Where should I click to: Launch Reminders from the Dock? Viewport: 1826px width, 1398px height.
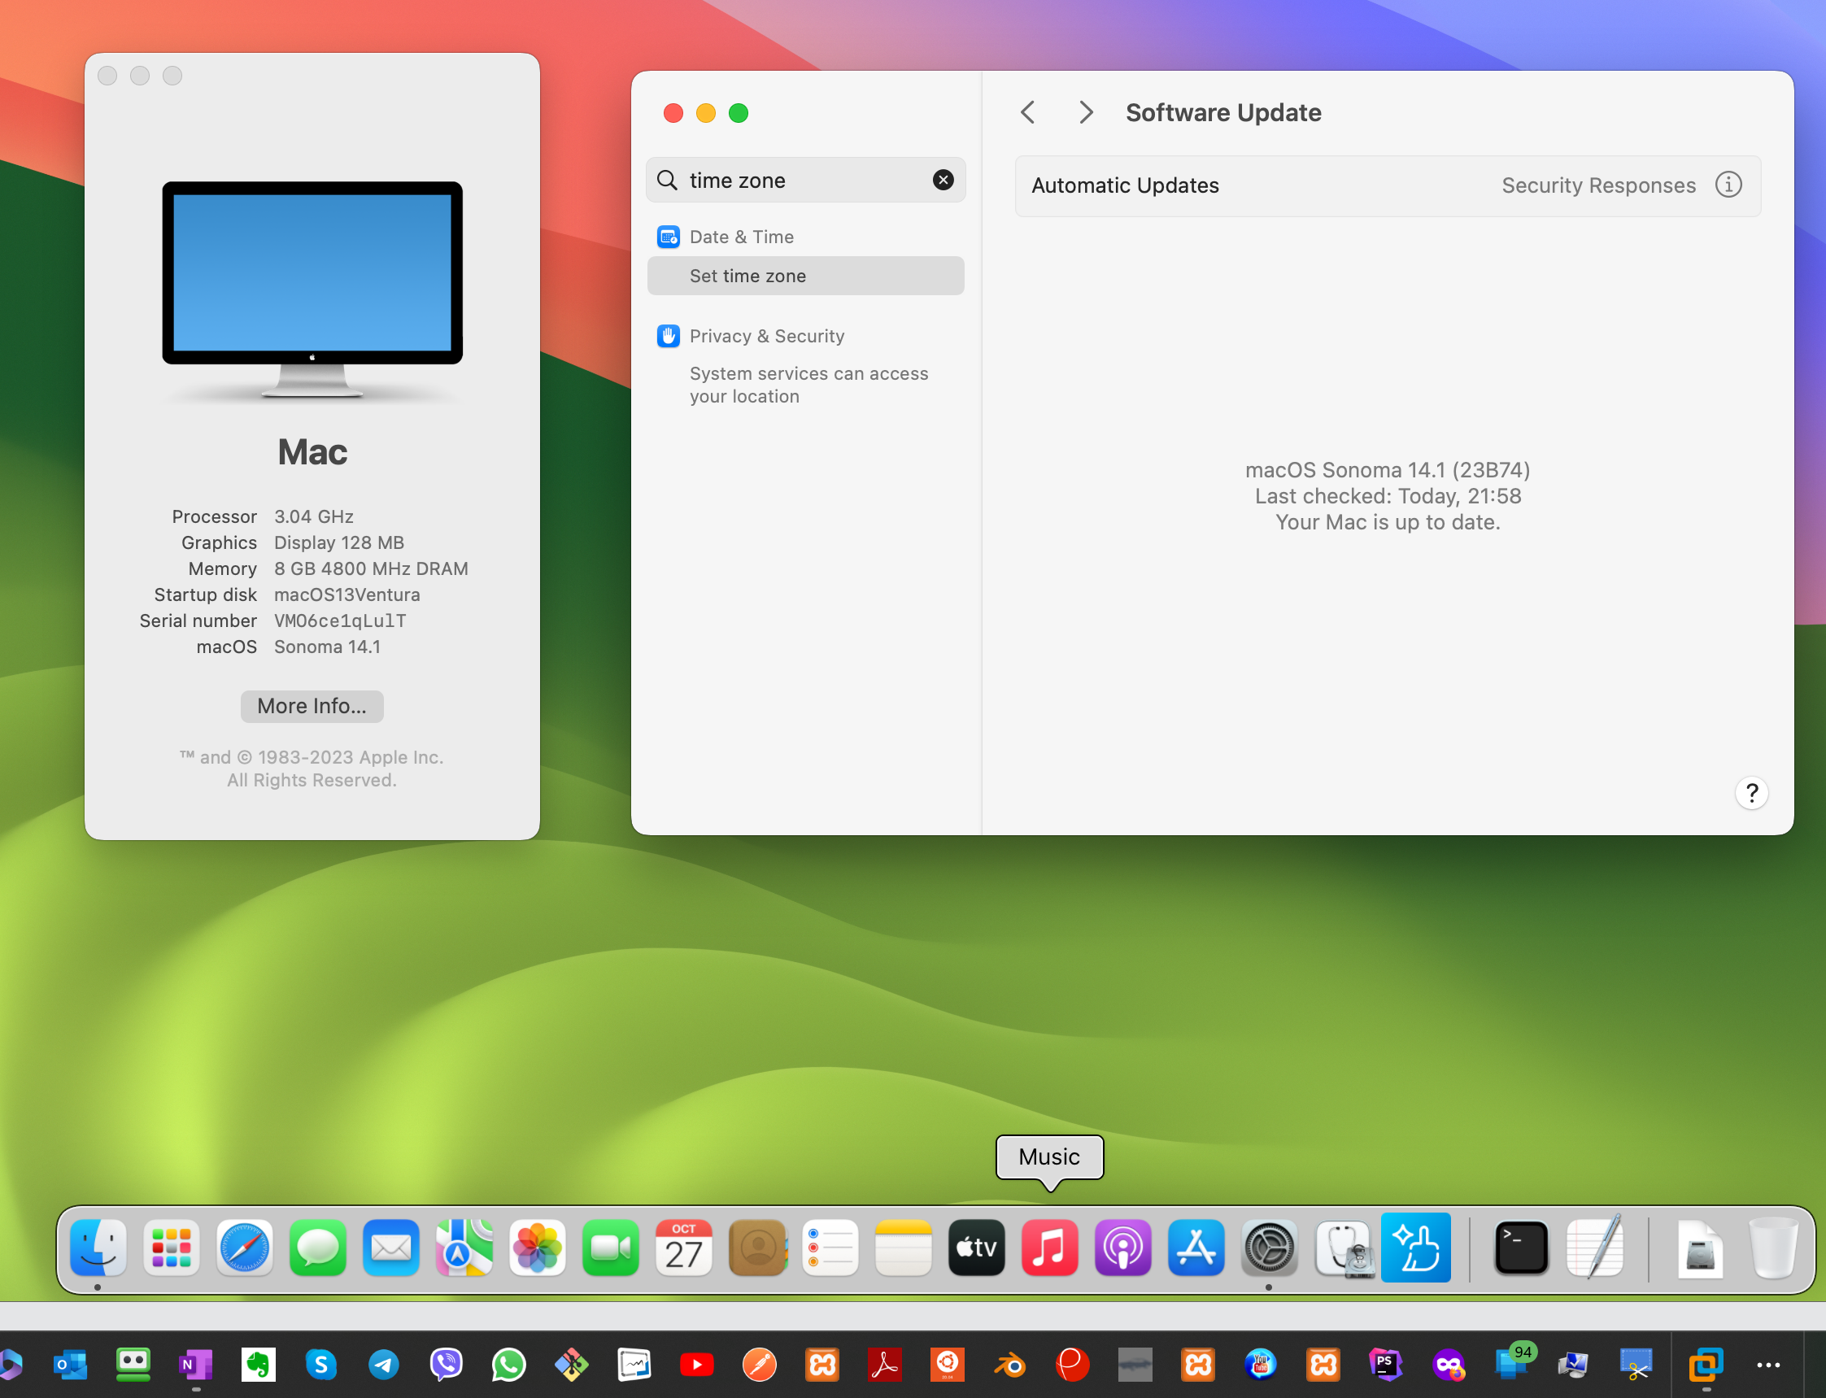pyautogui.click(x=830, y=1248)
